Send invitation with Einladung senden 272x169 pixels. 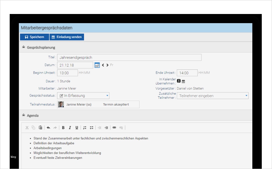pos(67,37)
